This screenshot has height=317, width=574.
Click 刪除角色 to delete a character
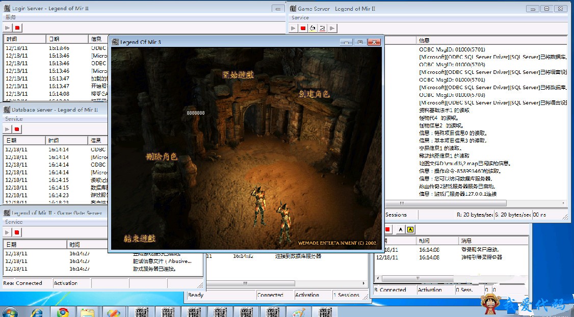[162, 156]
